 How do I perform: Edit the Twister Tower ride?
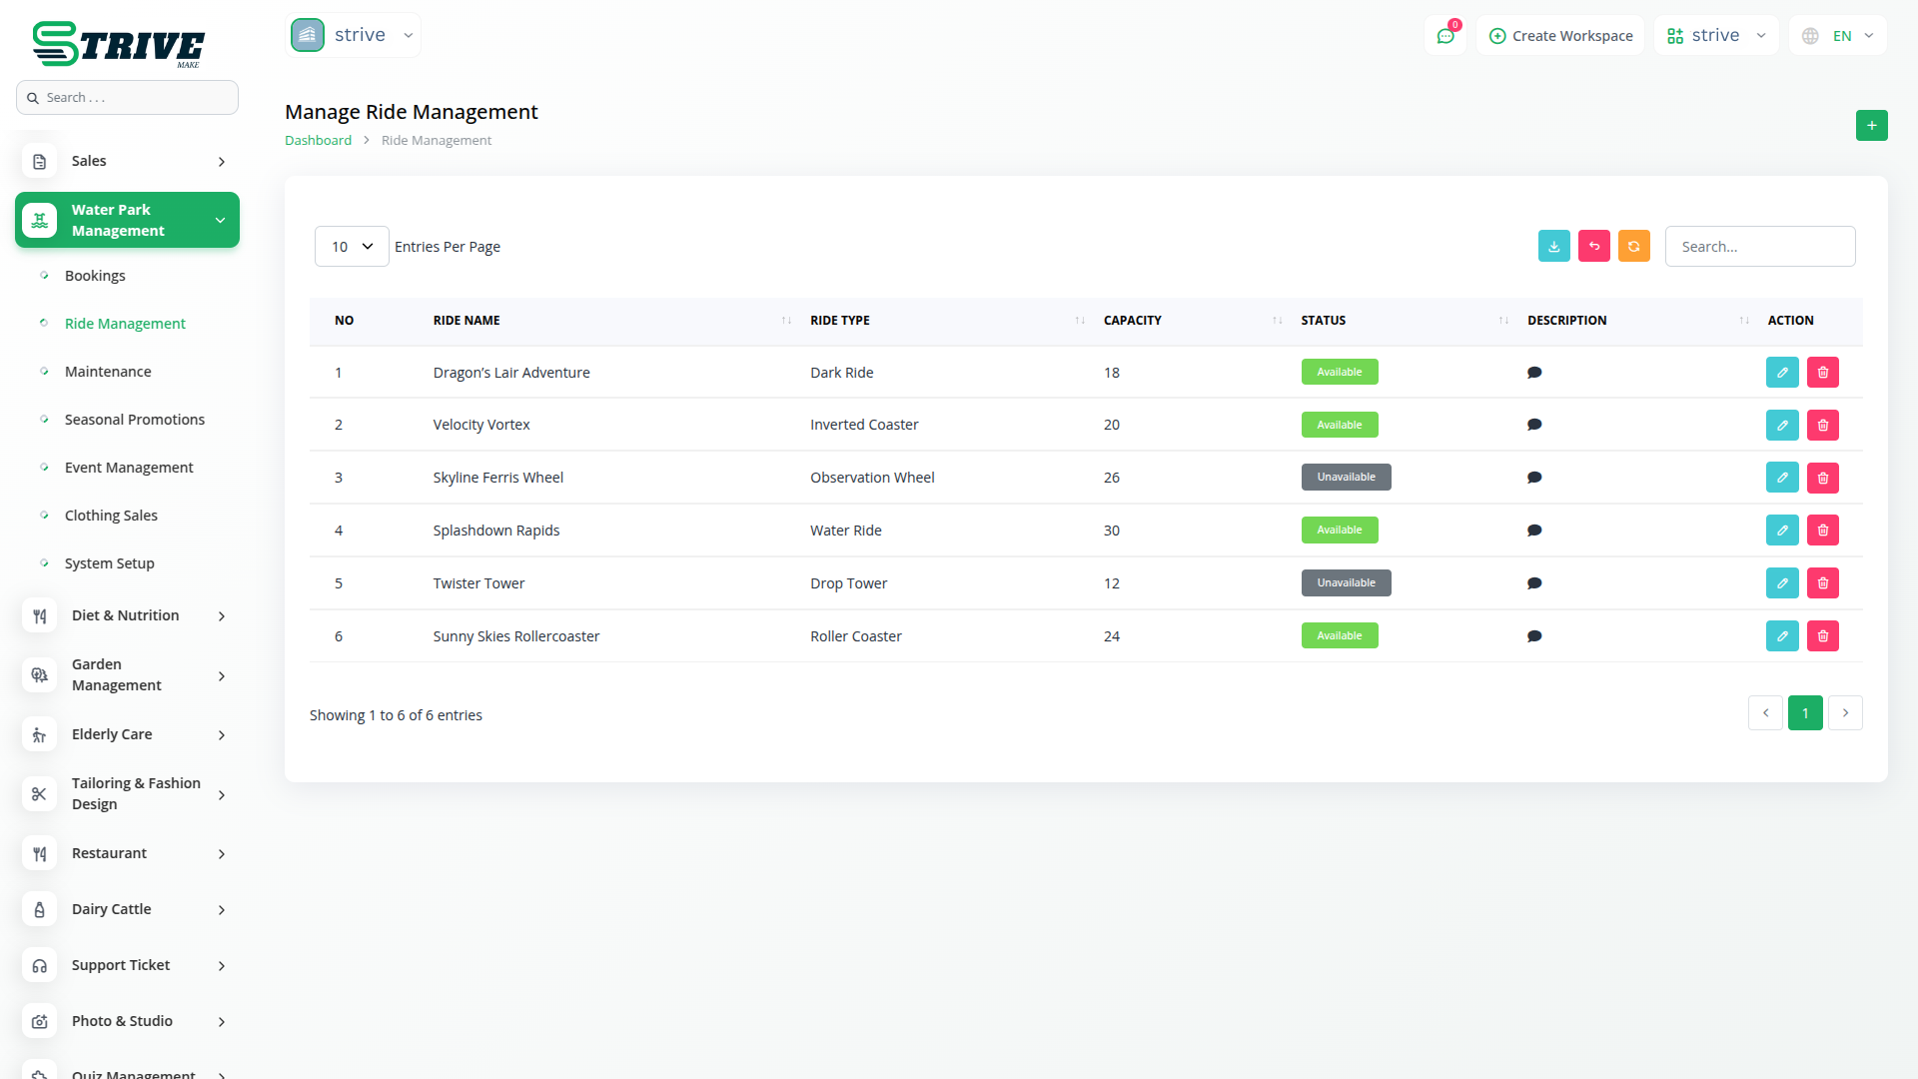click(x=1781, y=583)
